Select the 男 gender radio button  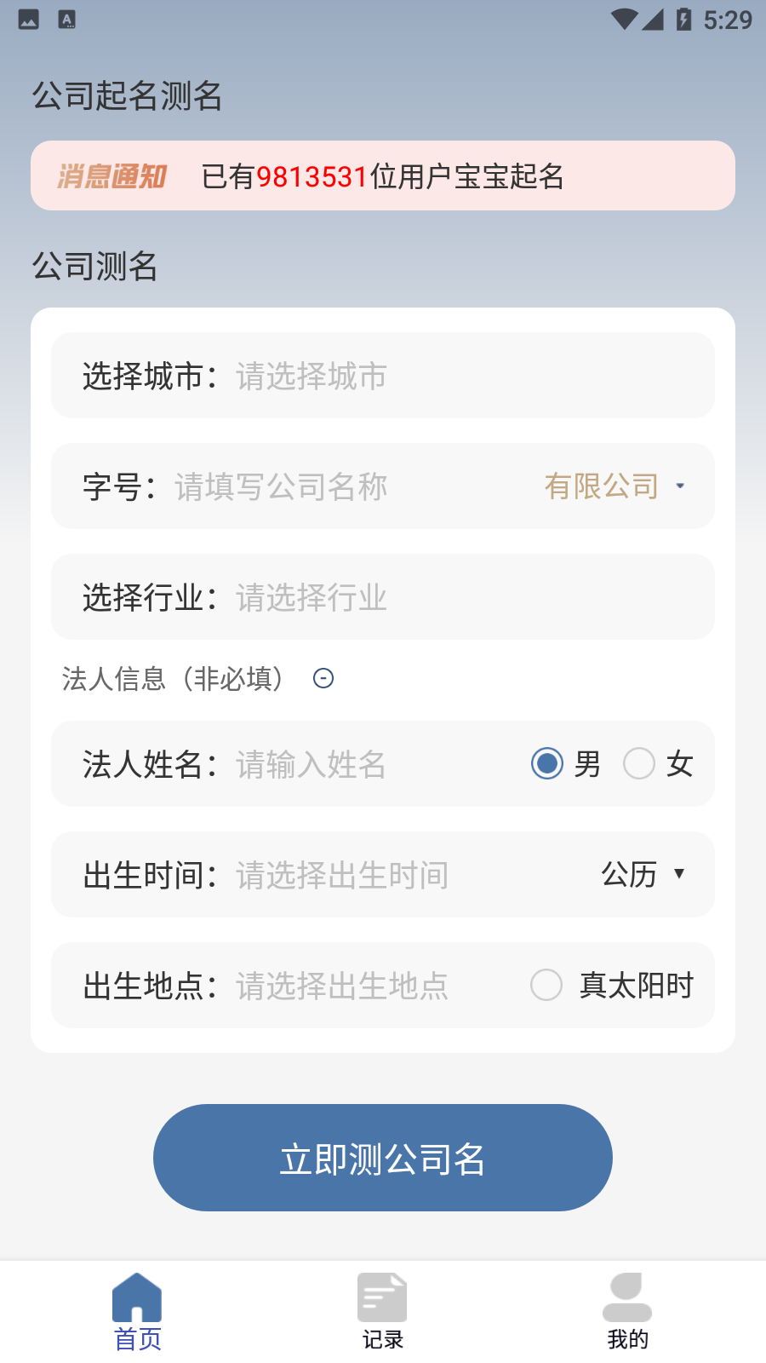(547, 763)
